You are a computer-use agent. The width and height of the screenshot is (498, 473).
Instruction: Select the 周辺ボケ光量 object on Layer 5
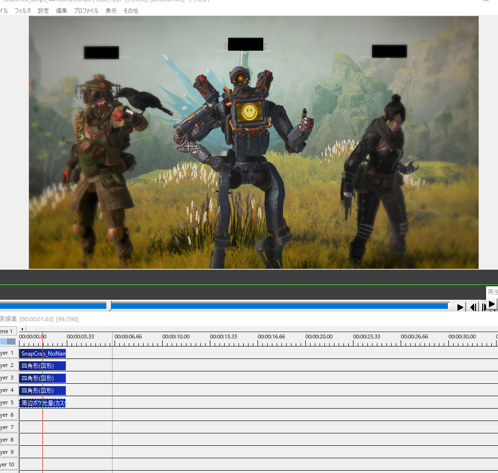pyautogui.click(x=42, y=403)
